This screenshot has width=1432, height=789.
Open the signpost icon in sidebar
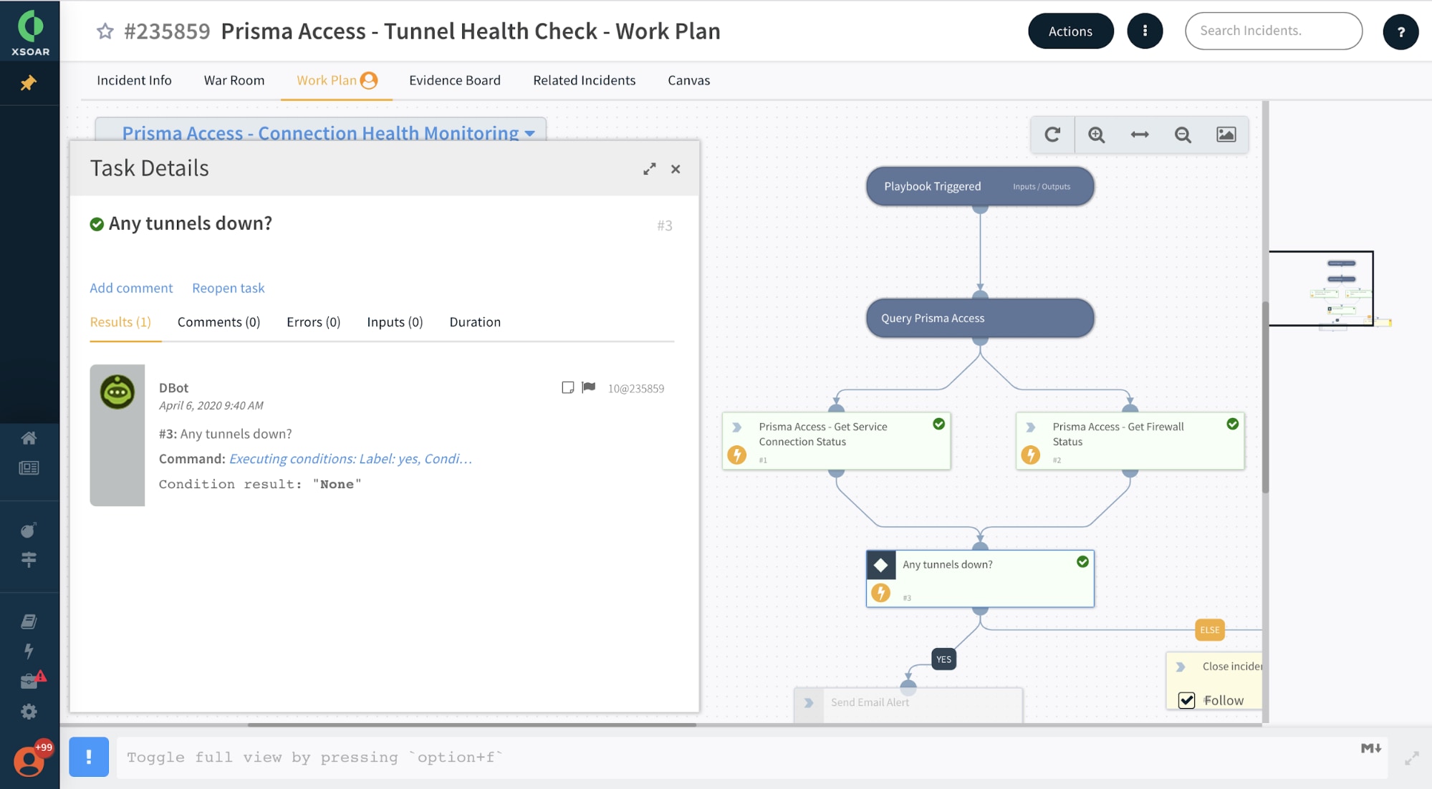pyautogui.click(x=29, y=559)
